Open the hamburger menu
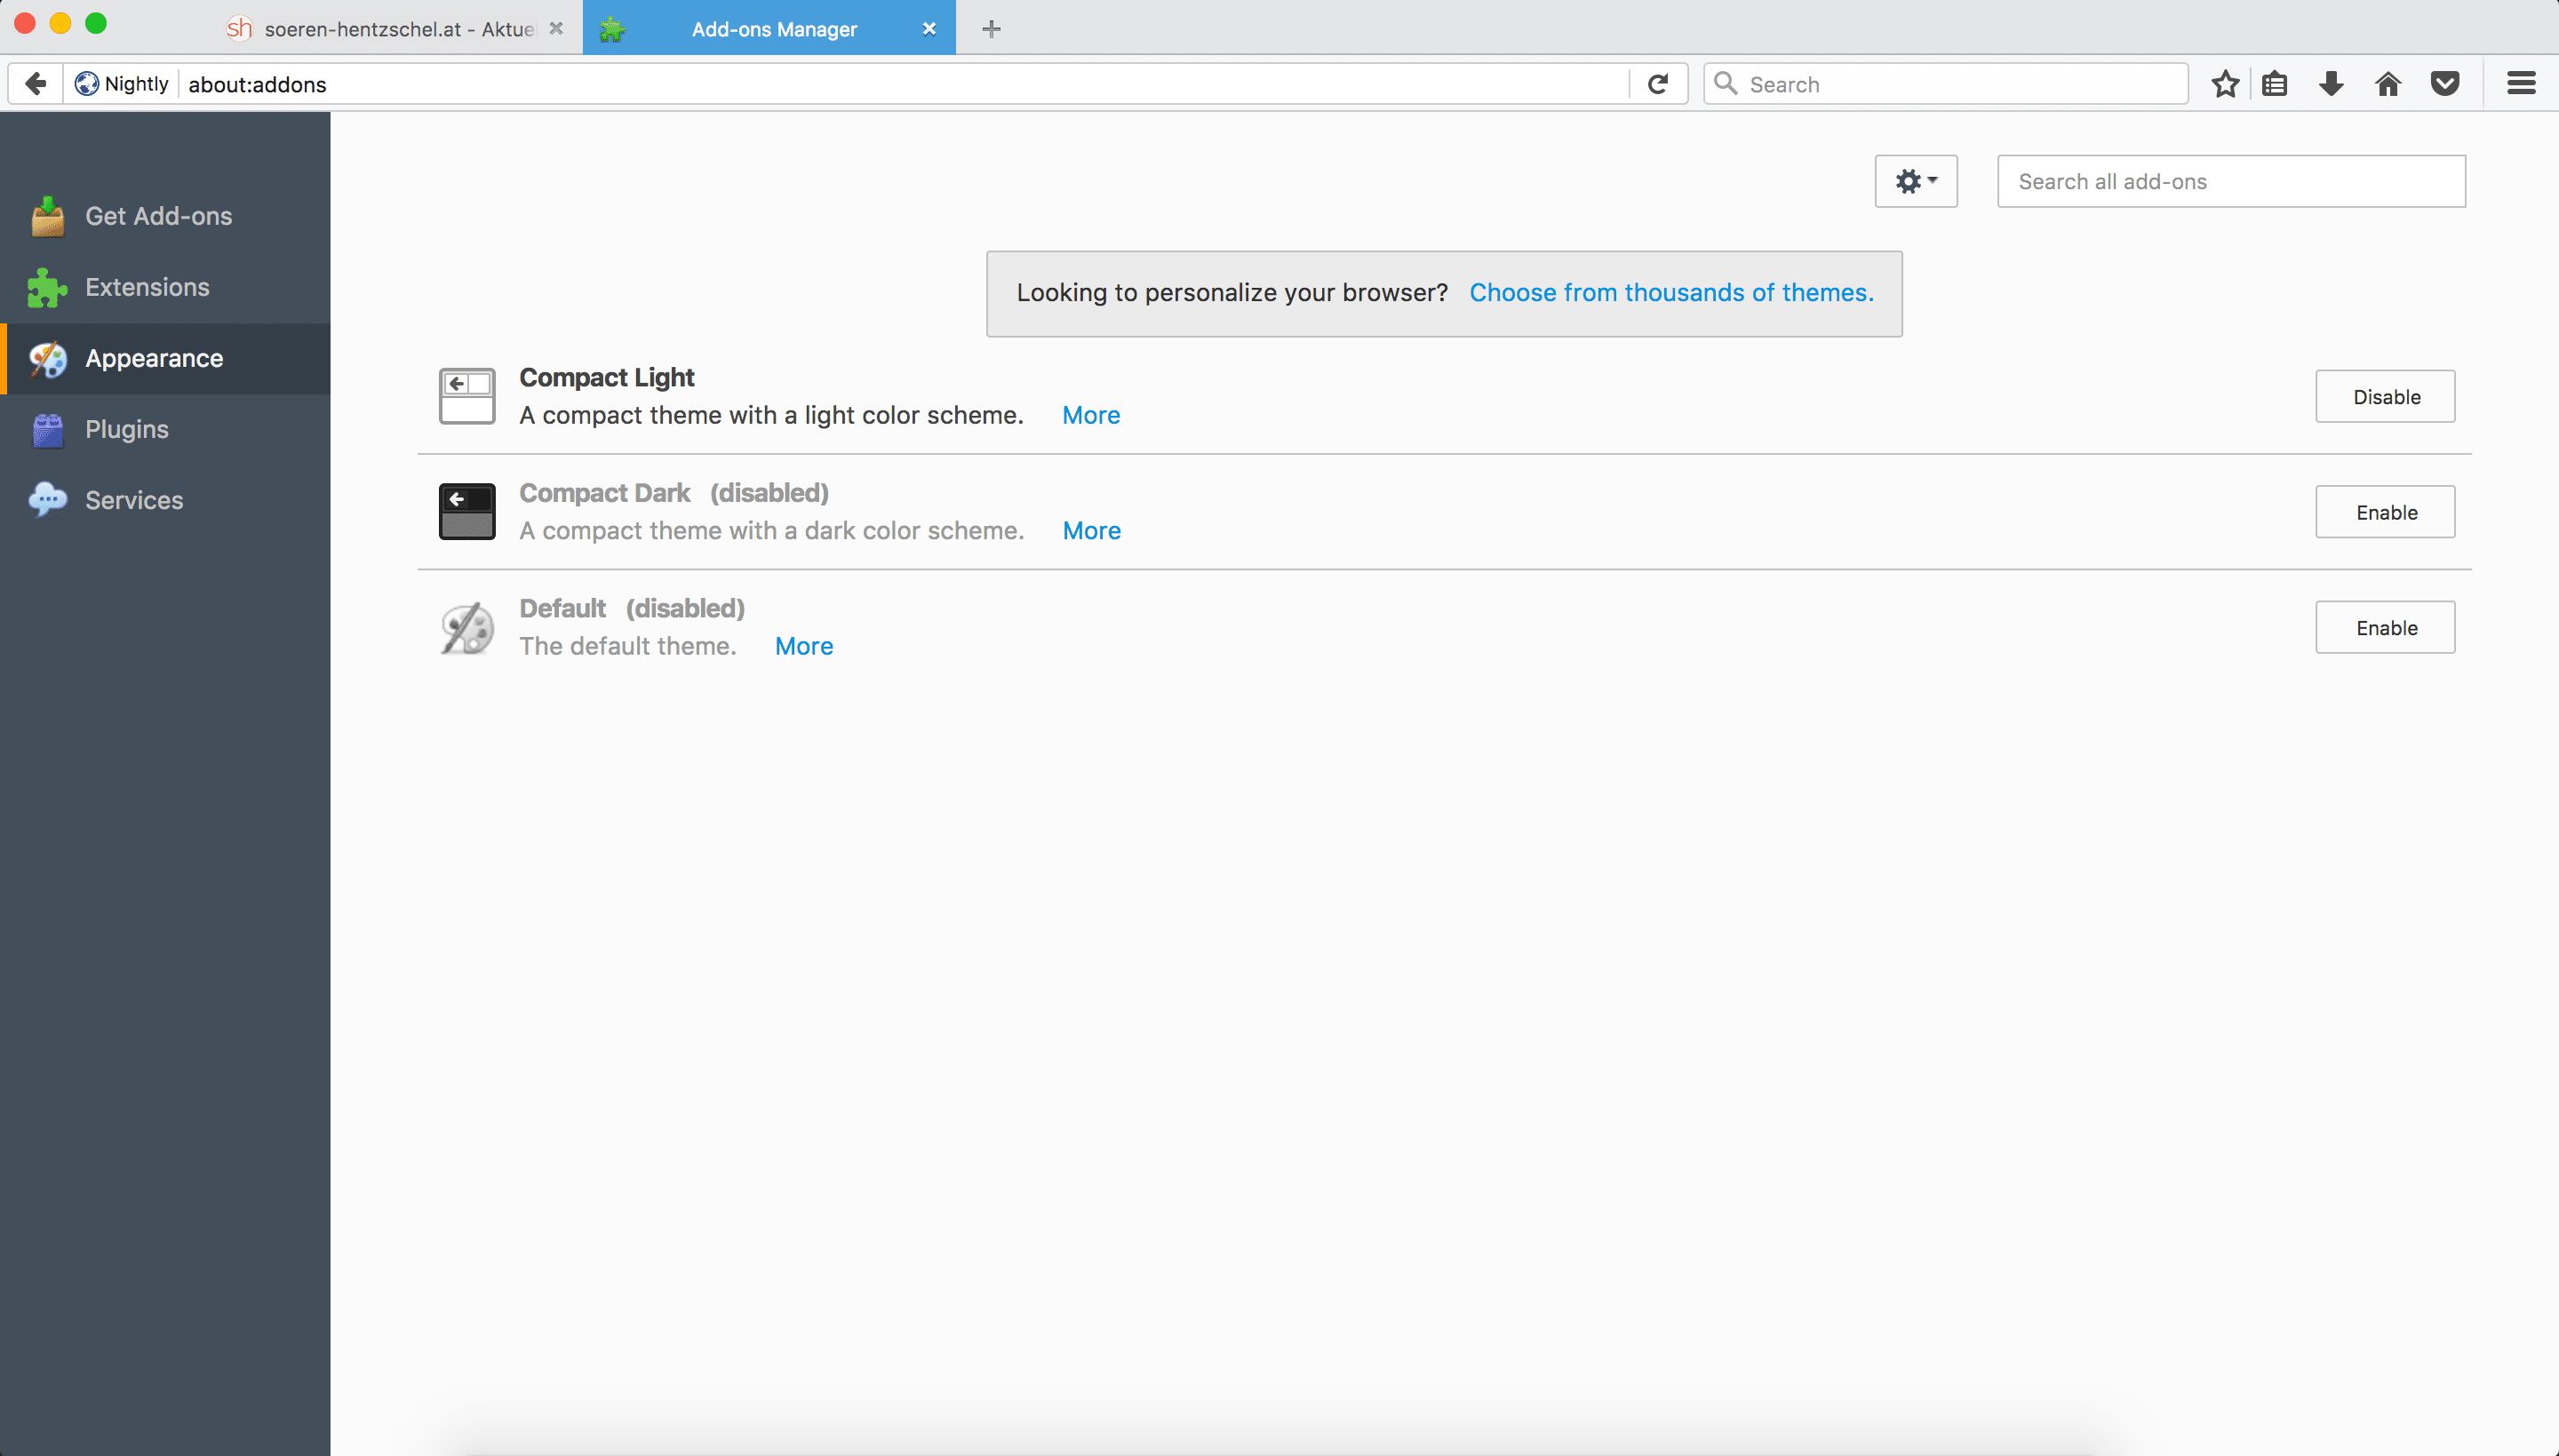This screenshot has width=2559, height=1456. point(2521,84)
